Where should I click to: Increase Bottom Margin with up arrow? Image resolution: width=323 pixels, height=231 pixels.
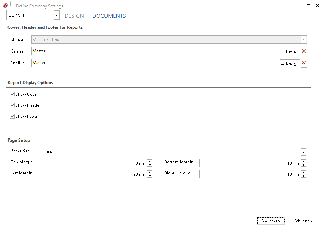click(304, 161)
